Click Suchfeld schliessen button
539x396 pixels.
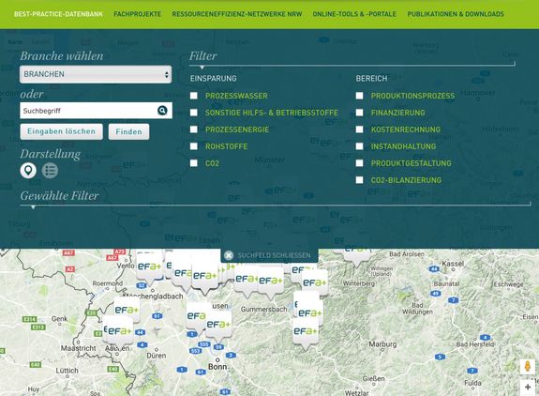pyautogui.click(x=269, y=255)
